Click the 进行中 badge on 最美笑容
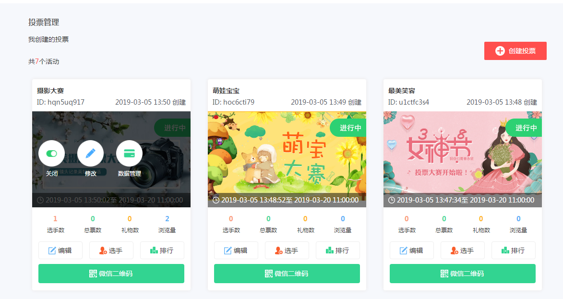The height and width of the screenshot is (299, 563). 526,128
